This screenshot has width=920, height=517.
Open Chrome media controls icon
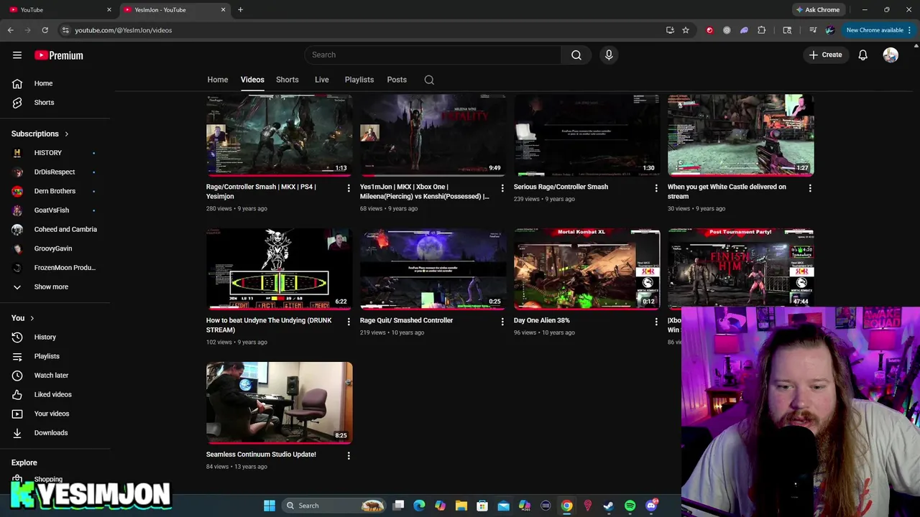point(813,30)
